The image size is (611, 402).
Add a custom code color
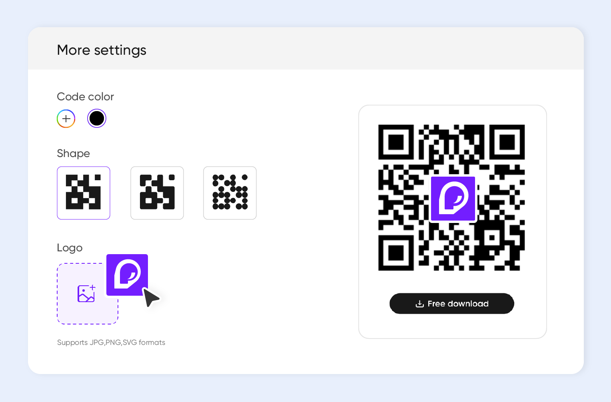click(66, 119)
